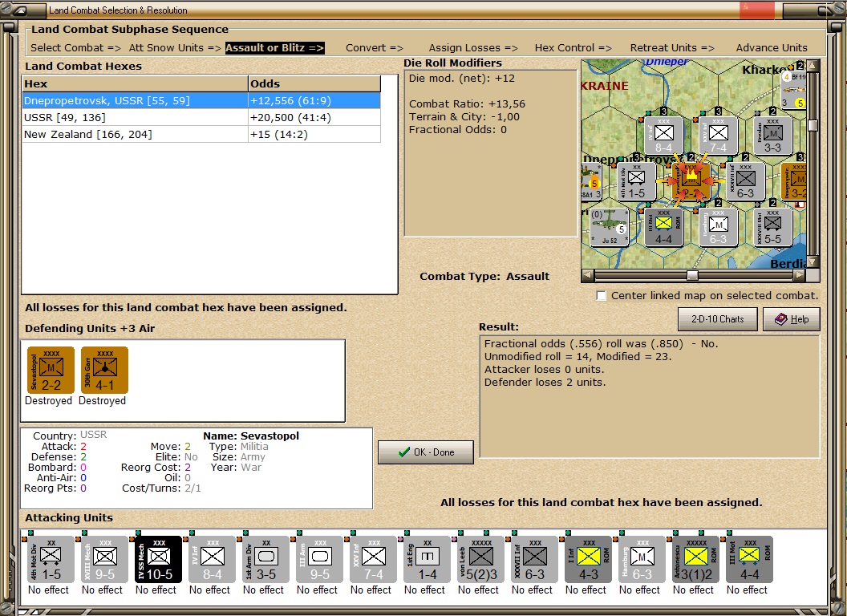Click the Die mod. (net): +12 line
This screenshot has width=847, height=616.
point(462,79)
